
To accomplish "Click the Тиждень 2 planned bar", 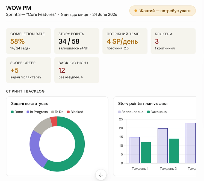I will click(x=163, y=146).
